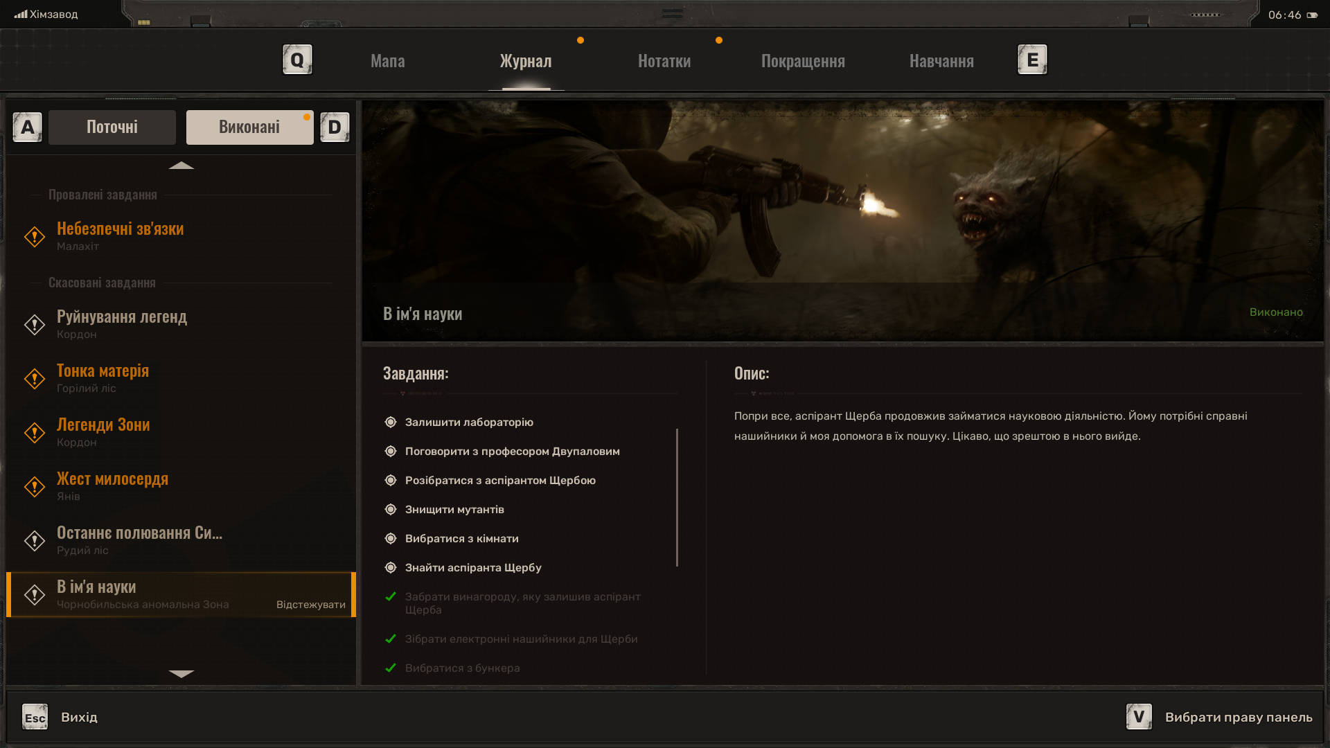Switch to the Нотатки tab

(x=664, y=61)
